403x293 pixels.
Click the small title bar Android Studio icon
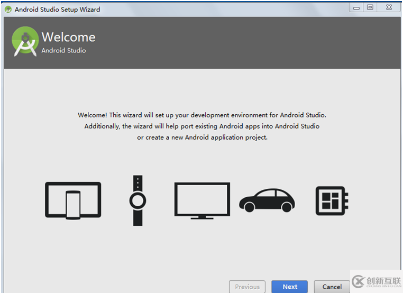pyautogui.click(x=8, y=10)
